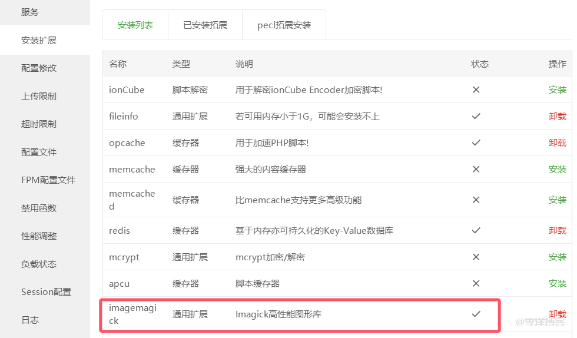Screen dimensions: 577x338
Task: Open 配置修改 in the sidebar
Action: [39, 68]
